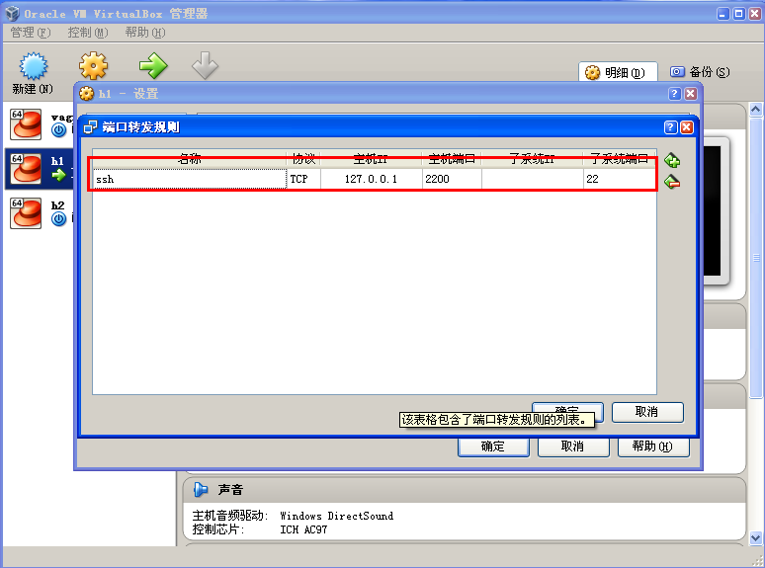Click the 新建 new virtual machine icon
This screenshot has width=765, height=568.
[34, 66]
